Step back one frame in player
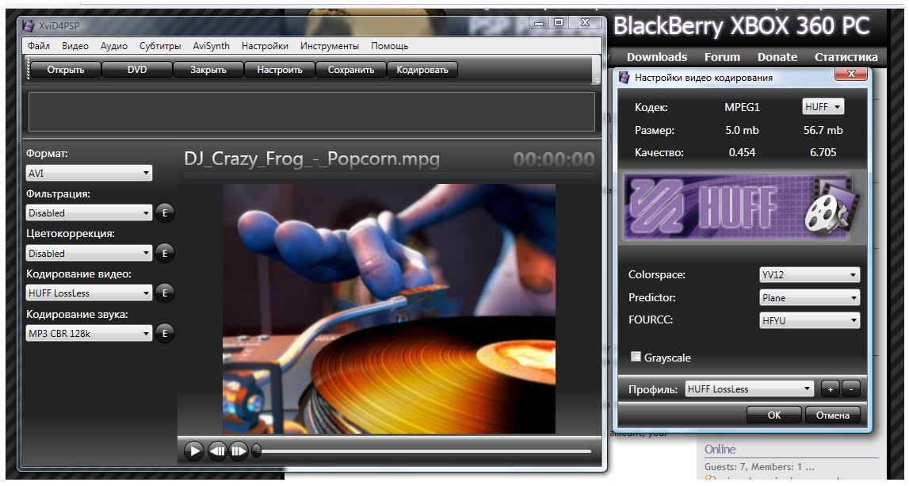The image size is (909, 486). pos(217,450)
